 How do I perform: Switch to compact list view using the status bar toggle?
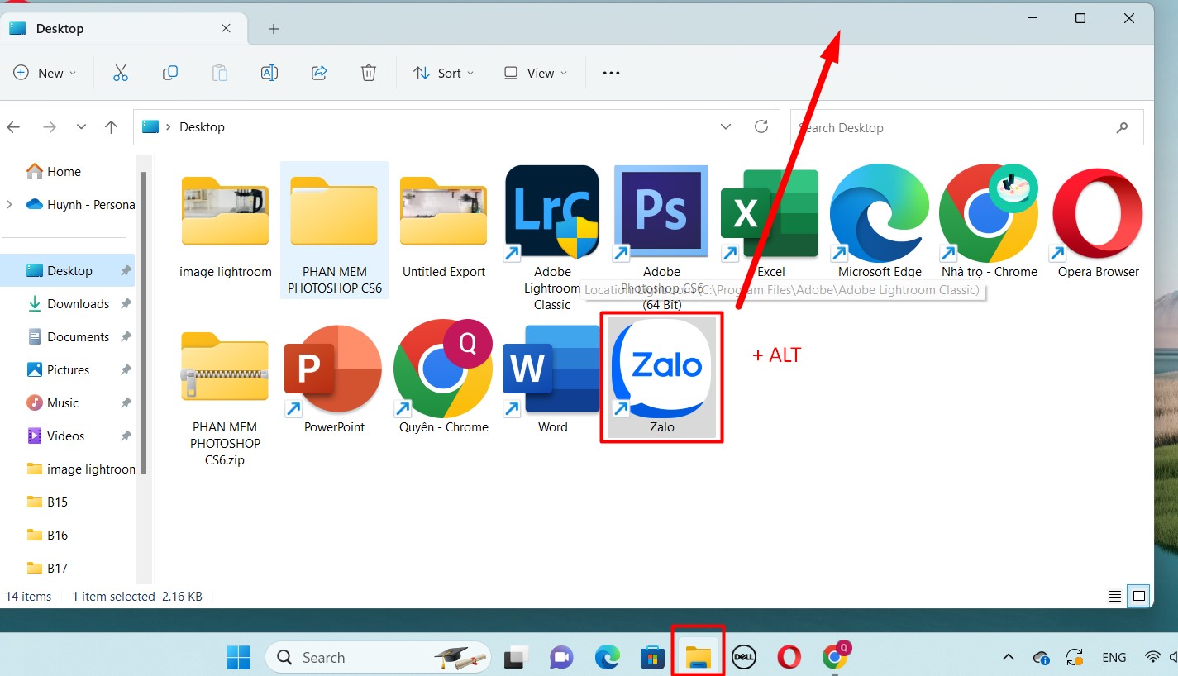click(1115, 595)
